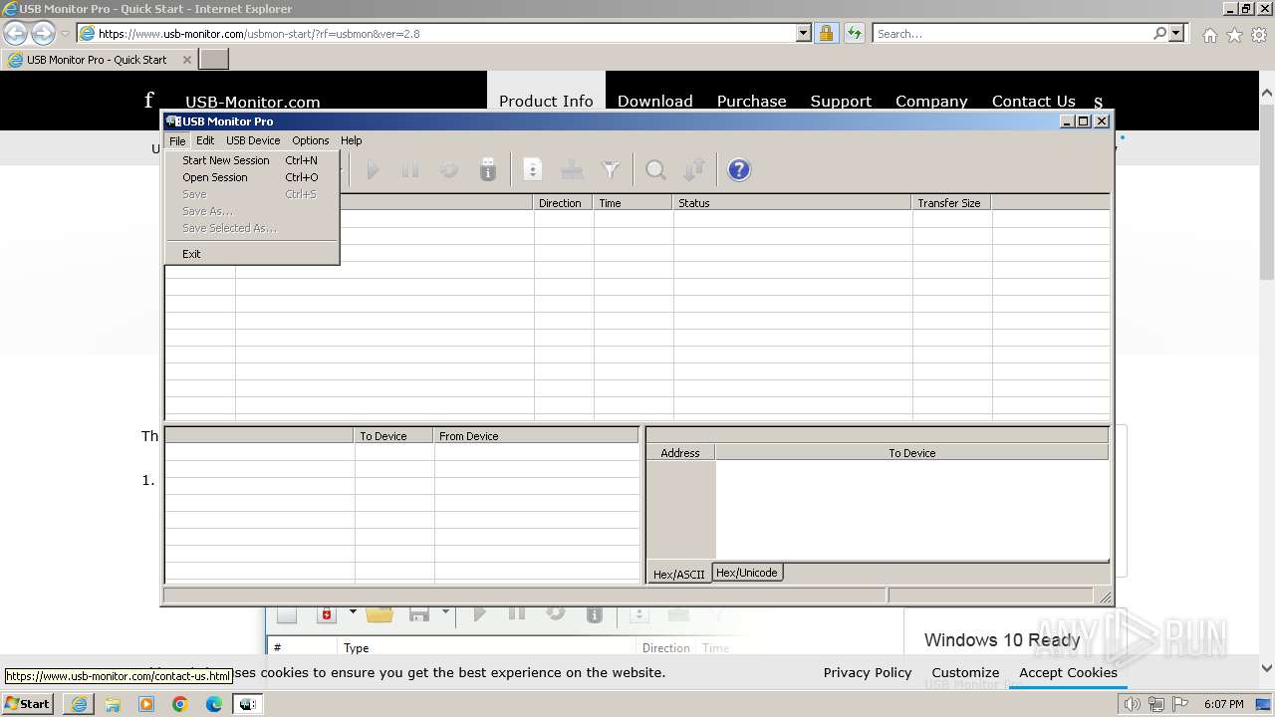Click the Windows Start button
Viewport: 1275px width, 717px height.
(x=28, y=704)
